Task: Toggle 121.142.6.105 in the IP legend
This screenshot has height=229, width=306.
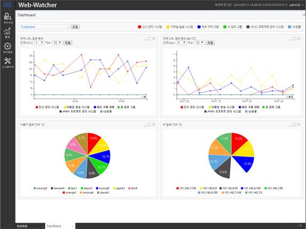Action: [251, 189]
